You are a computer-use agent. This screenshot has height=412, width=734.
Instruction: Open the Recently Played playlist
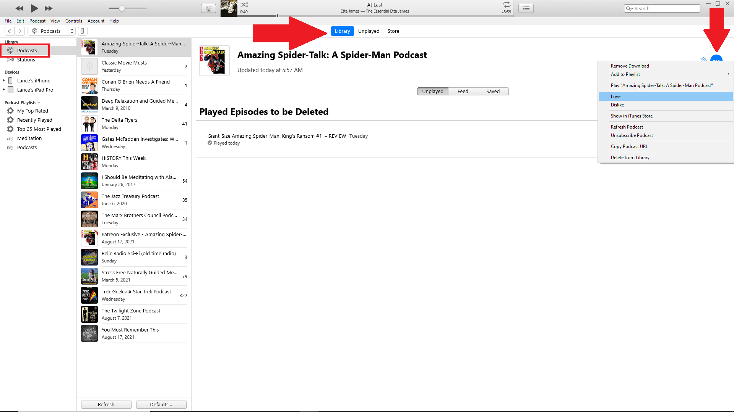pos(34,120)
